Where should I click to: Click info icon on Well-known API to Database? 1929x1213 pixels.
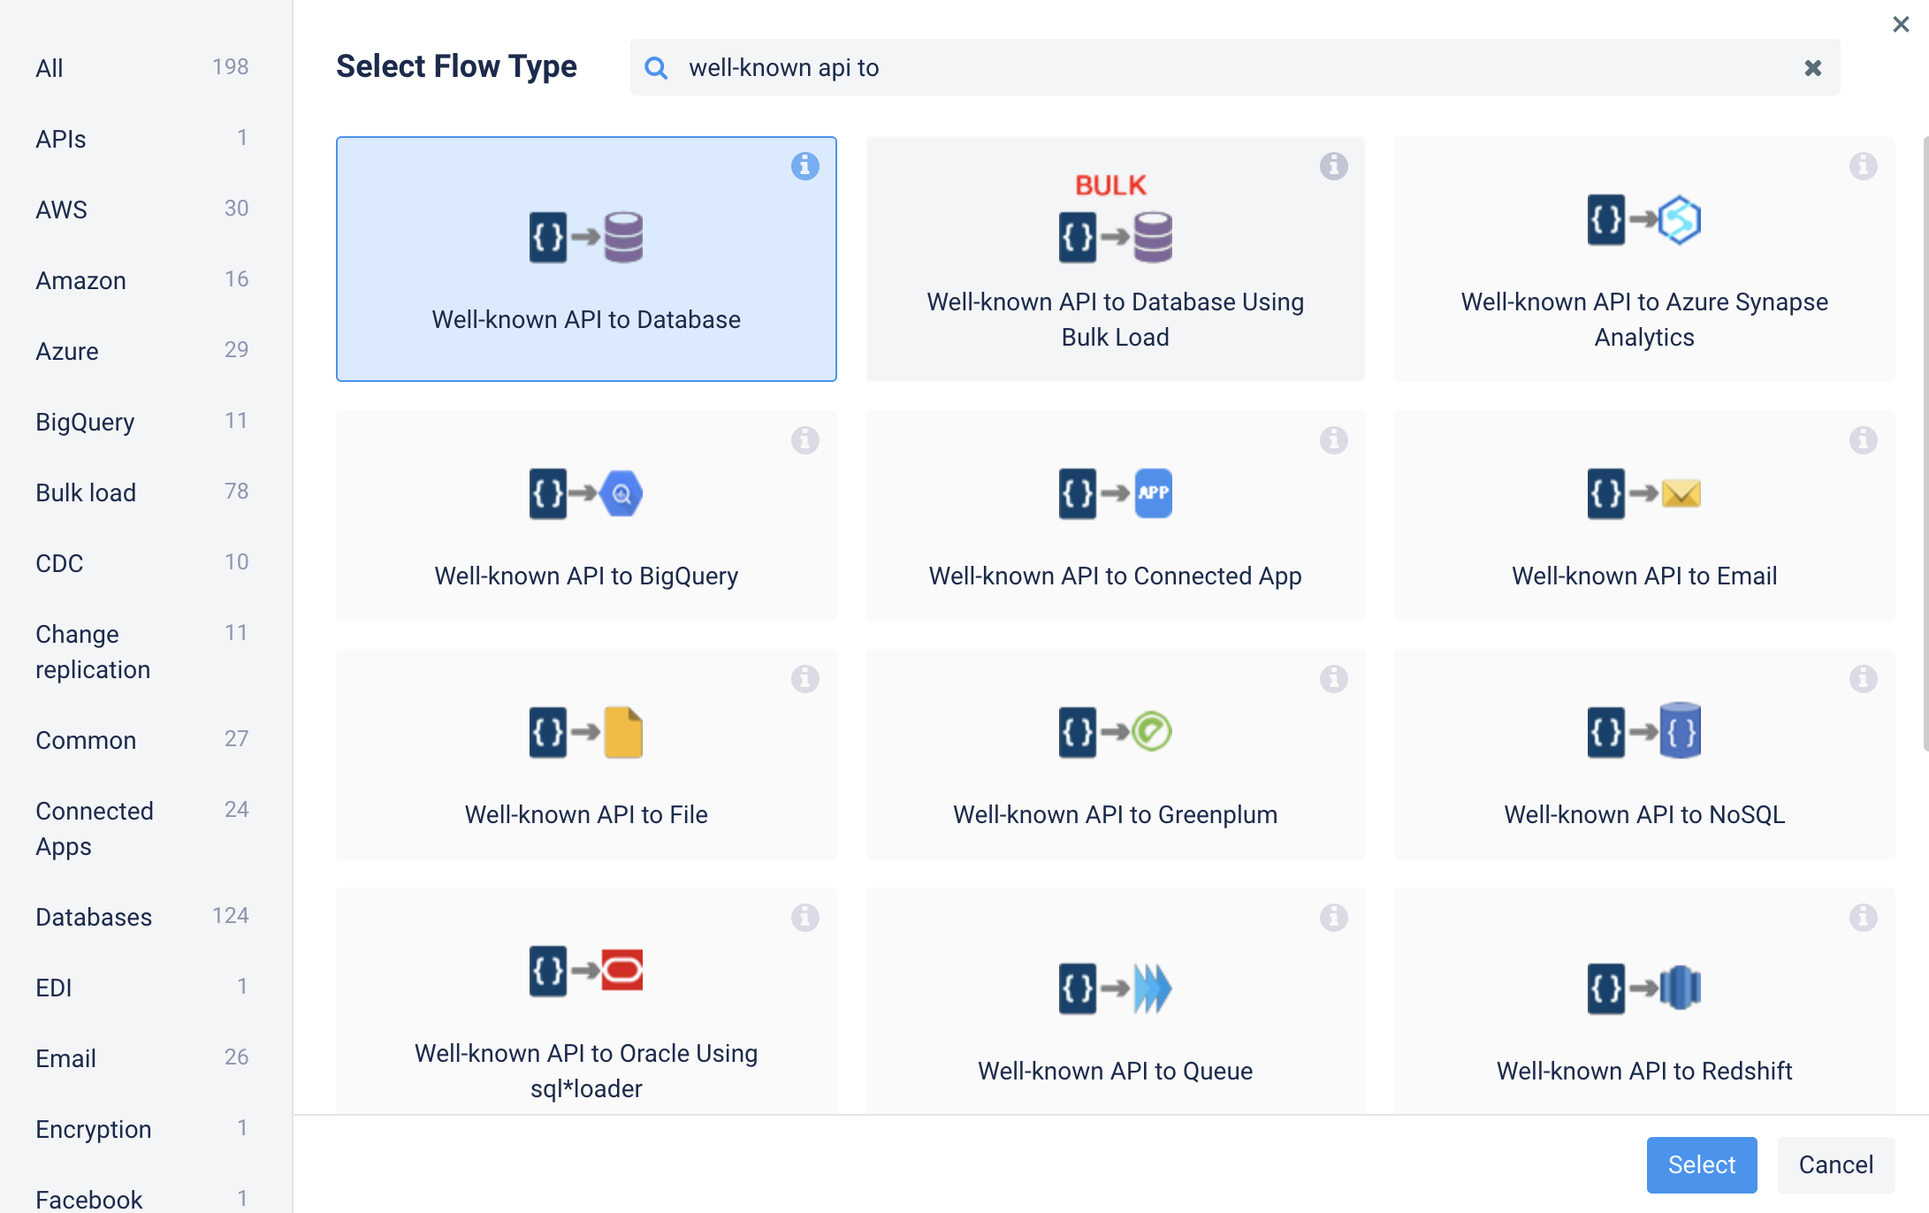tap(804, 166)
